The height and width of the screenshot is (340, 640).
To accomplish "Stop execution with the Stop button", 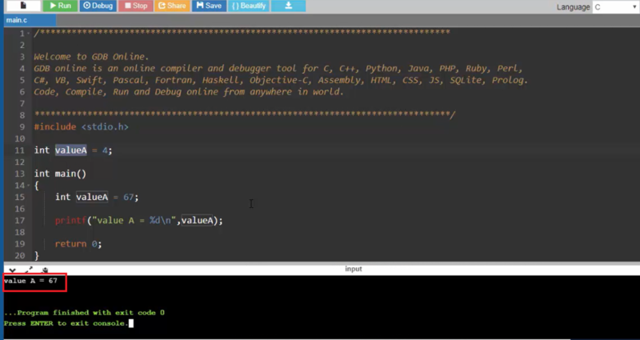I will [135, 6].
